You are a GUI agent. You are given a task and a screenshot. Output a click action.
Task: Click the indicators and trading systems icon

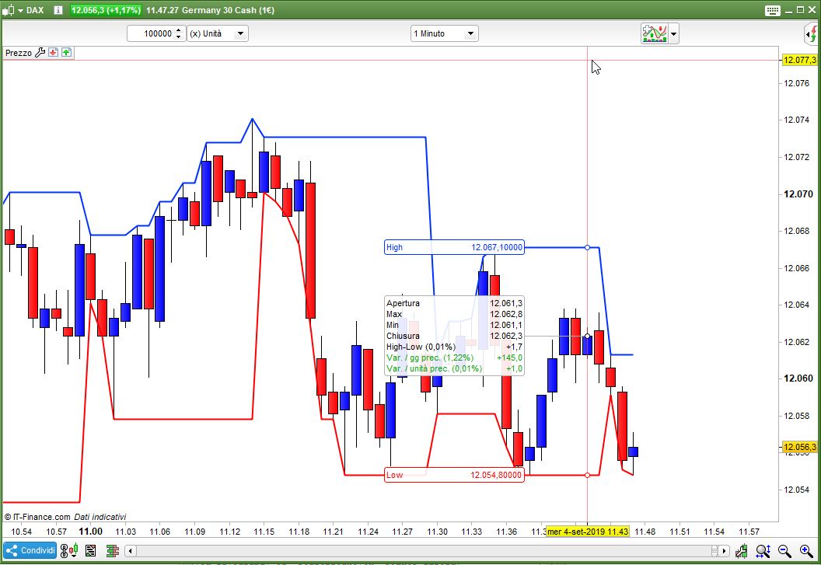pyautogui.click(x=654, y=33)
